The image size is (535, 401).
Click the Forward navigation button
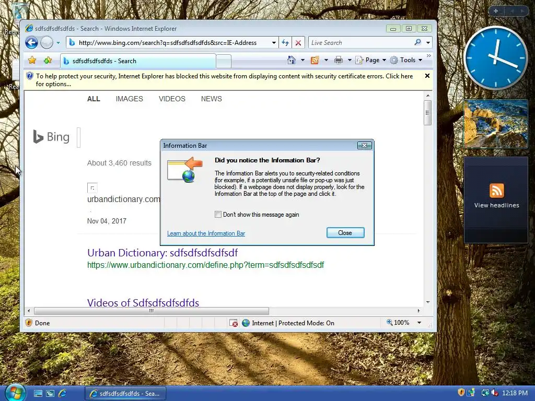(46, 43)
